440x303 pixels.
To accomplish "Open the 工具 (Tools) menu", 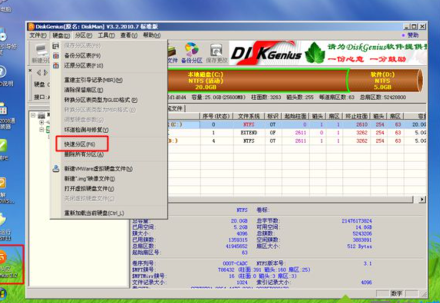I will point(106,36).
